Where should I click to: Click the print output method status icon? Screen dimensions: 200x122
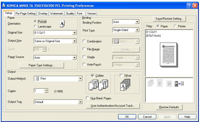[179, 84]
